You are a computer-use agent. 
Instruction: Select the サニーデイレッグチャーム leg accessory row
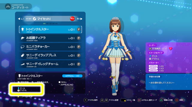(x=50, y=64)
